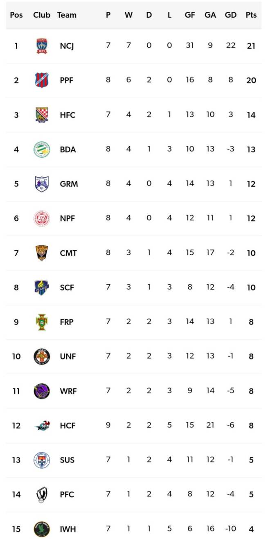Open the GRM club shield icon
The image size is (268, 539).
(42, 184)
